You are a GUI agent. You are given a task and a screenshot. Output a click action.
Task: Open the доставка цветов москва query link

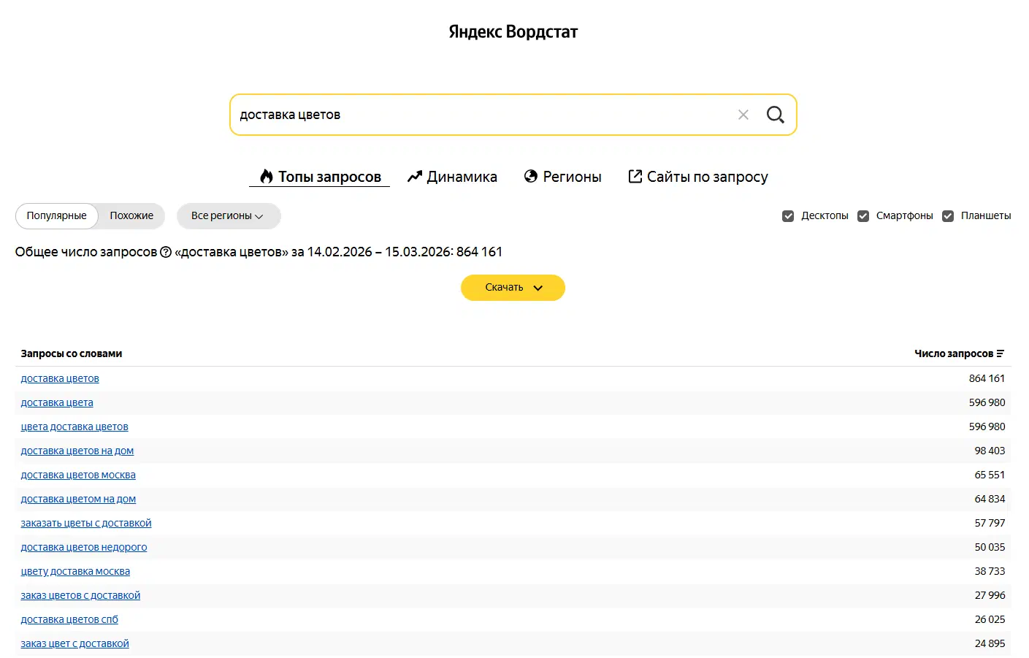(x=78, y=475)
